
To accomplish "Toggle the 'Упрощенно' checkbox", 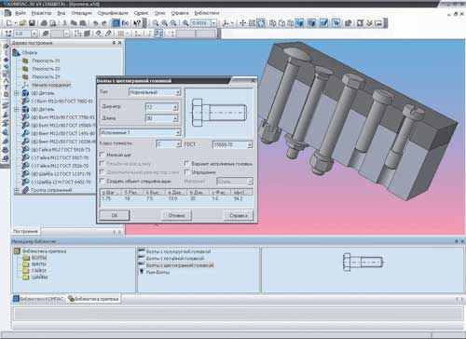I will pyautogui.click(x=186, y=171).
